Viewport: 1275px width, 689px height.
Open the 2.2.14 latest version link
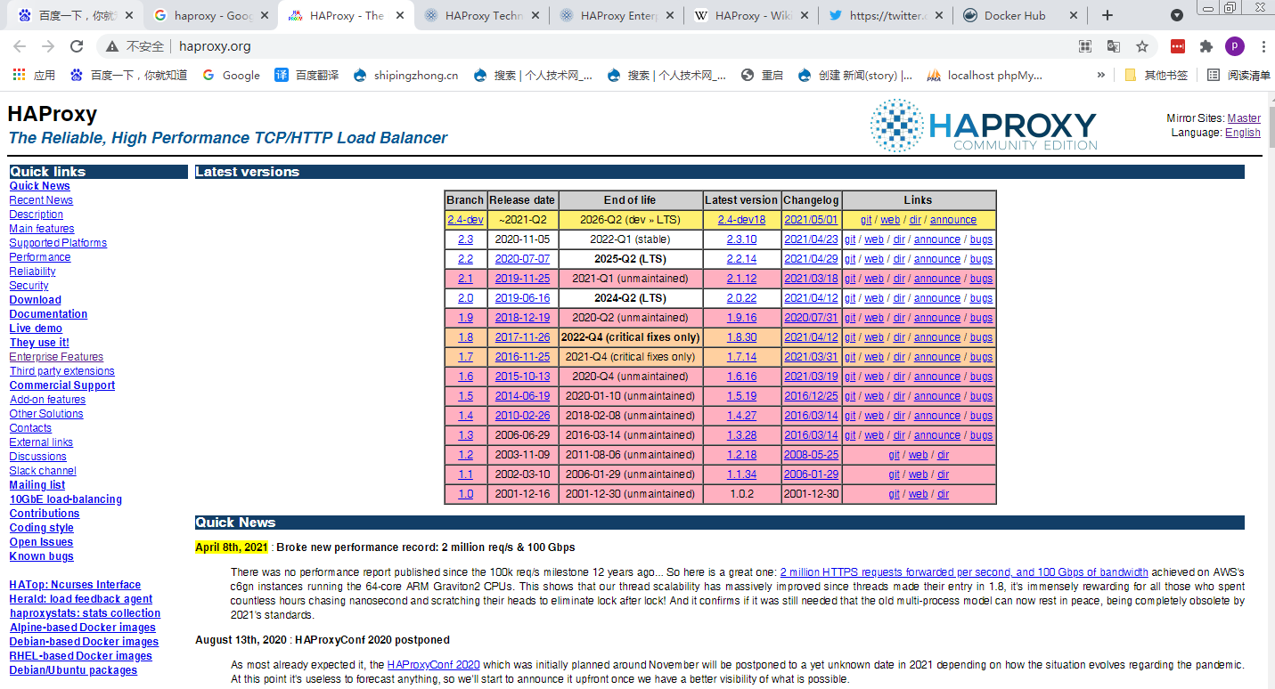click(741, 259)
